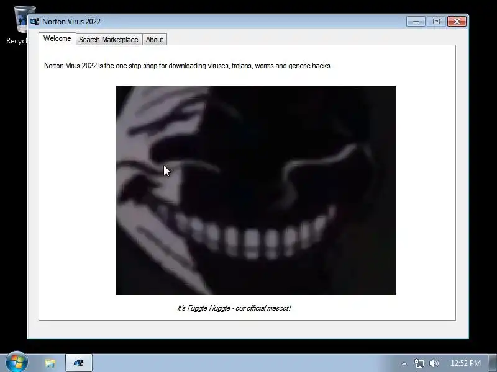Image resolution: width=497 pixels, height=372 pixels.
Task: Click the 12:52 PM taskbar clock
Action: click(x=465, y=363)
